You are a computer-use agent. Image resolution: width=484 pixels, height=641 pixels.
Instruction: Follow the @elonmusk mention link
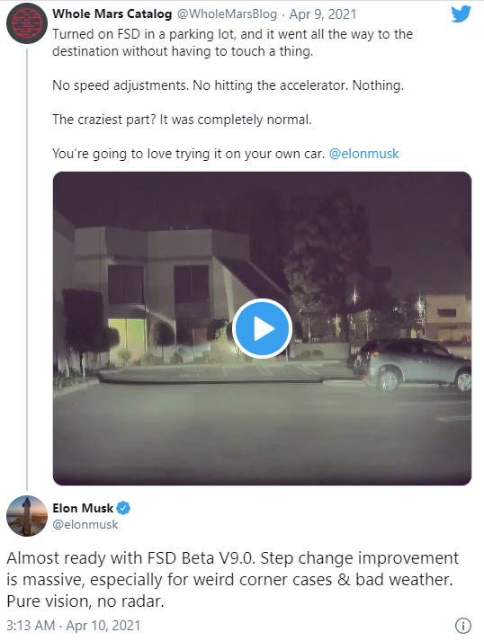point(363,154)
